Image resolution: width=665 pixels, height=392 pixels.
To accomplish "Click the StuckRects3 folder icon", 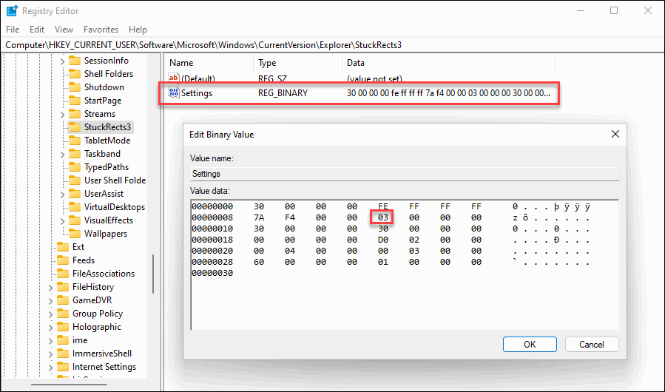I will 75,127.
